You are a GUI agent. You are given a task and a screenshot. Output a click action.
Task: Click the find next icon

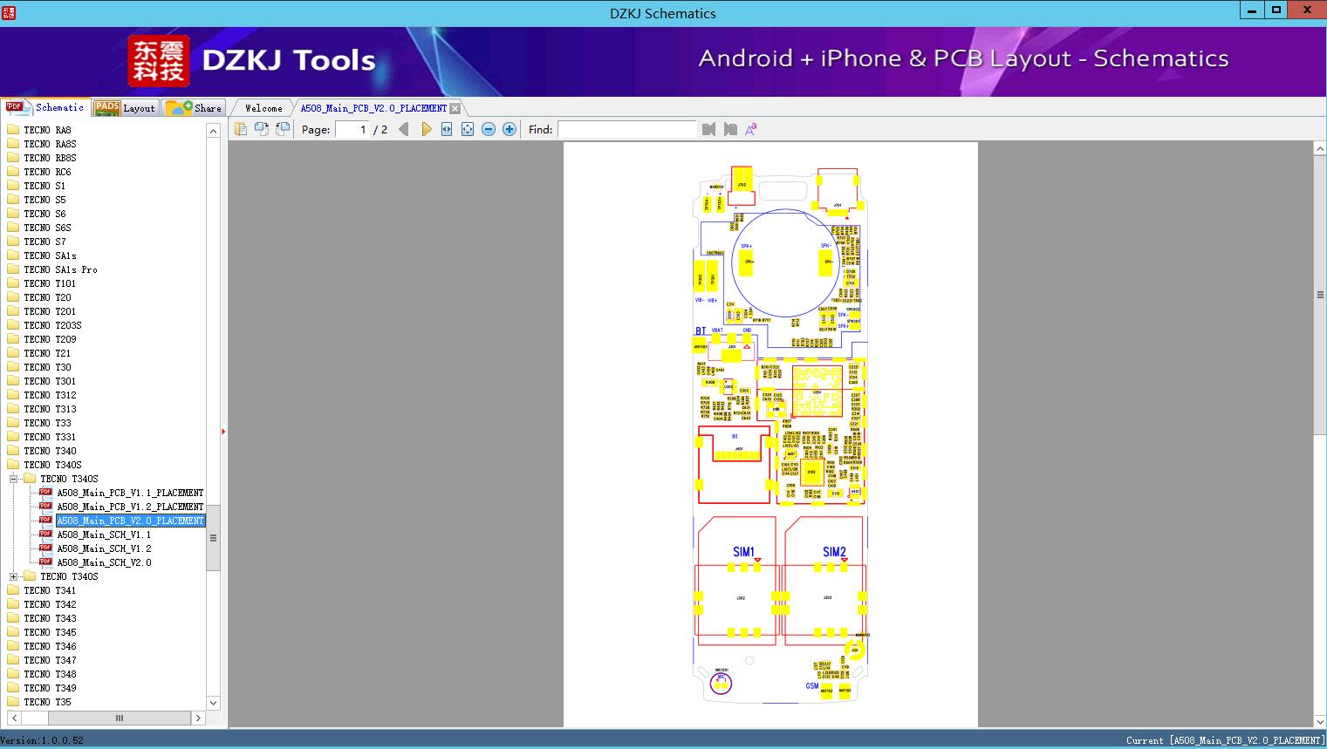pyautogui.click(x=730, y=129)
